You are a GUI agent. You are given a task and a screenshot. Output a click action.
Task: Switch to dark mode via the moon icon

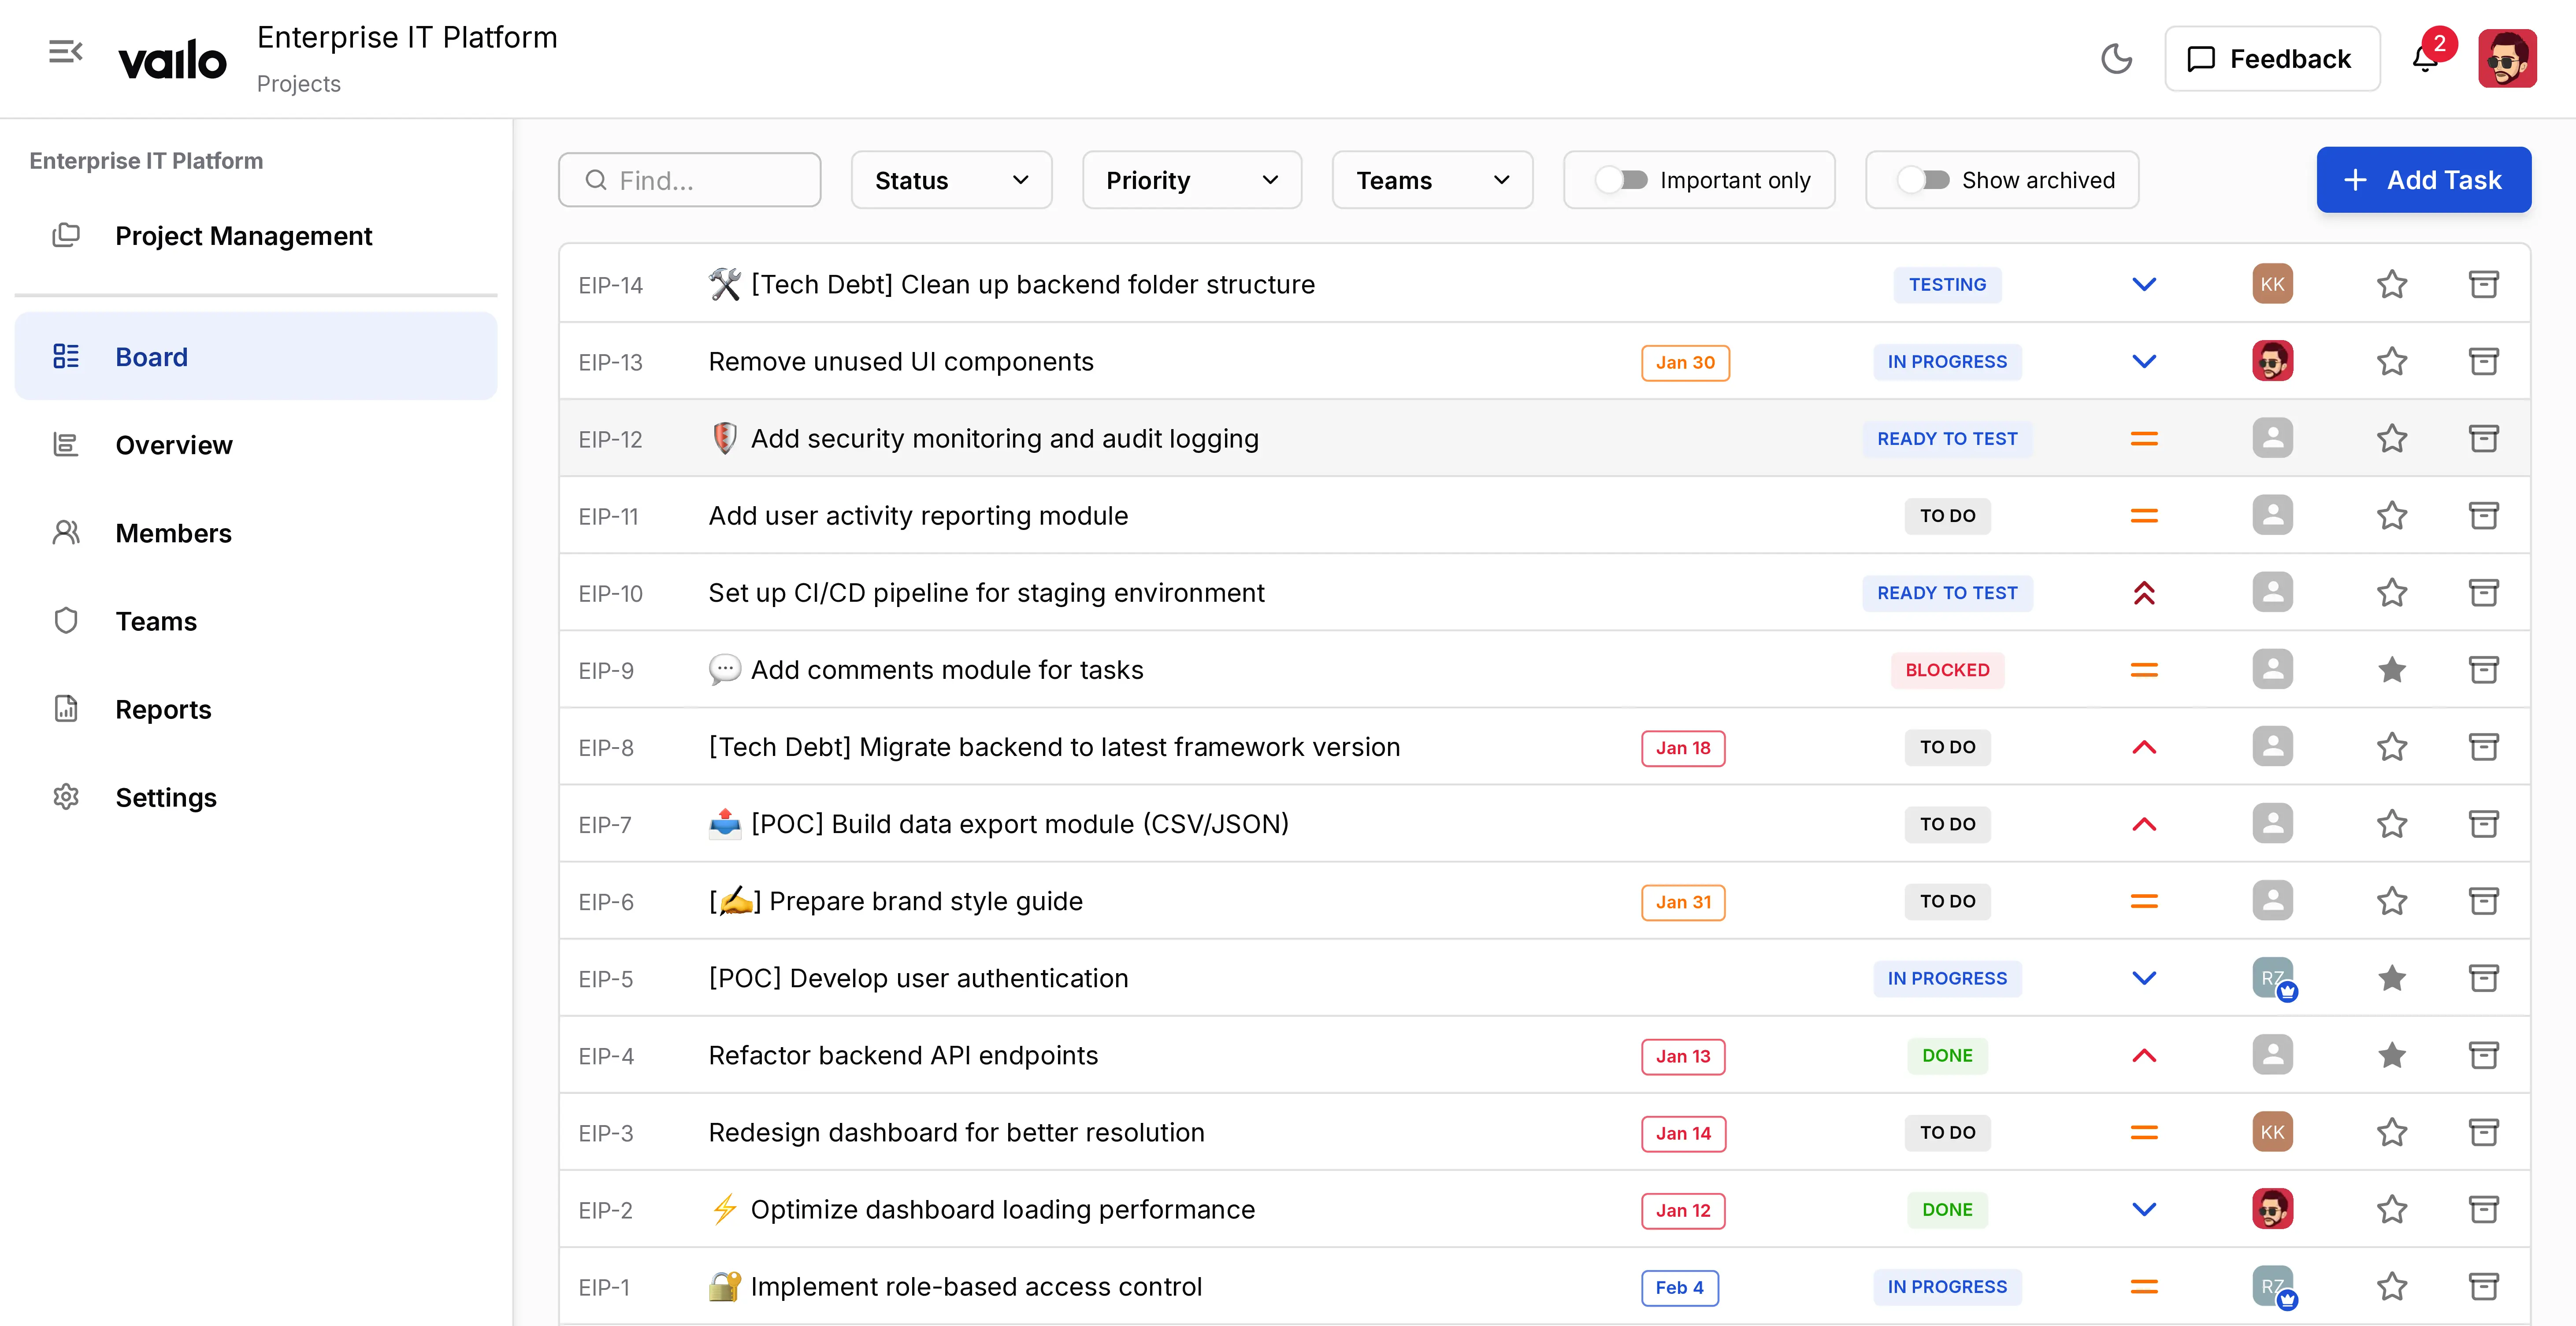tap(2117, 59)
